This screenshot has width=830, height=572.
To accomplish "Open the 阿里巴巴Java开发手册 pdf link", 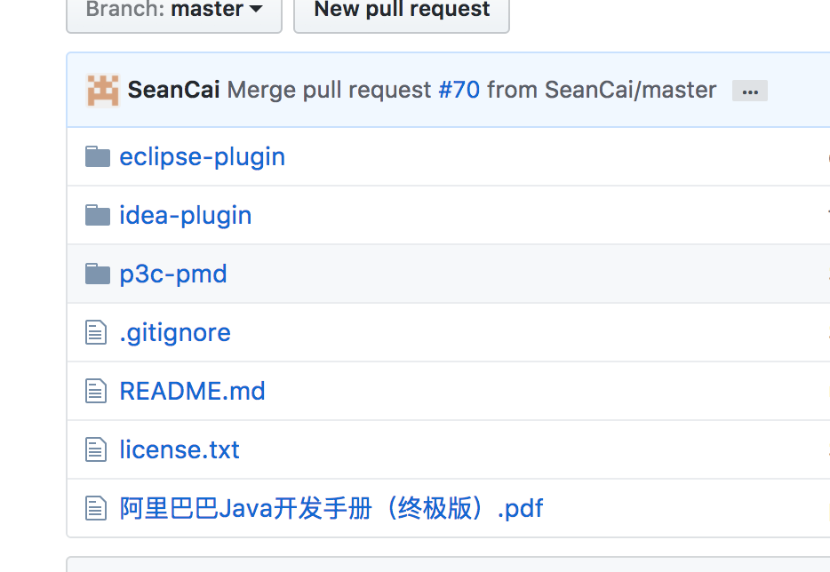I will click(331, 509).
